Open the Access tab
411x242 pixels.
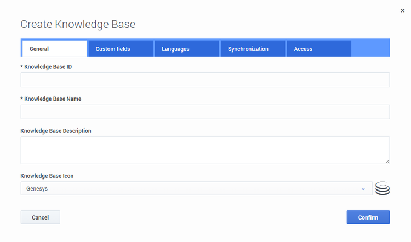pyautogui.click(x=318, y=49)
